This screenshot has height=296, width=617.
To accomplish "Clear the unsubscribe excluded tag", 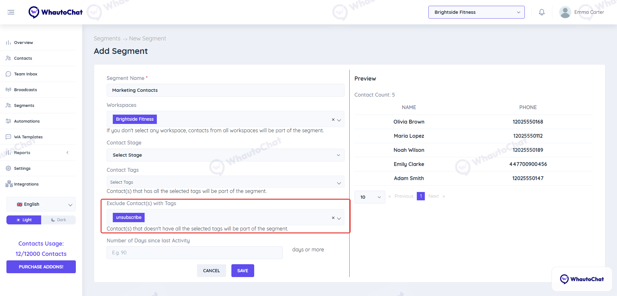I will coord(333,218).
